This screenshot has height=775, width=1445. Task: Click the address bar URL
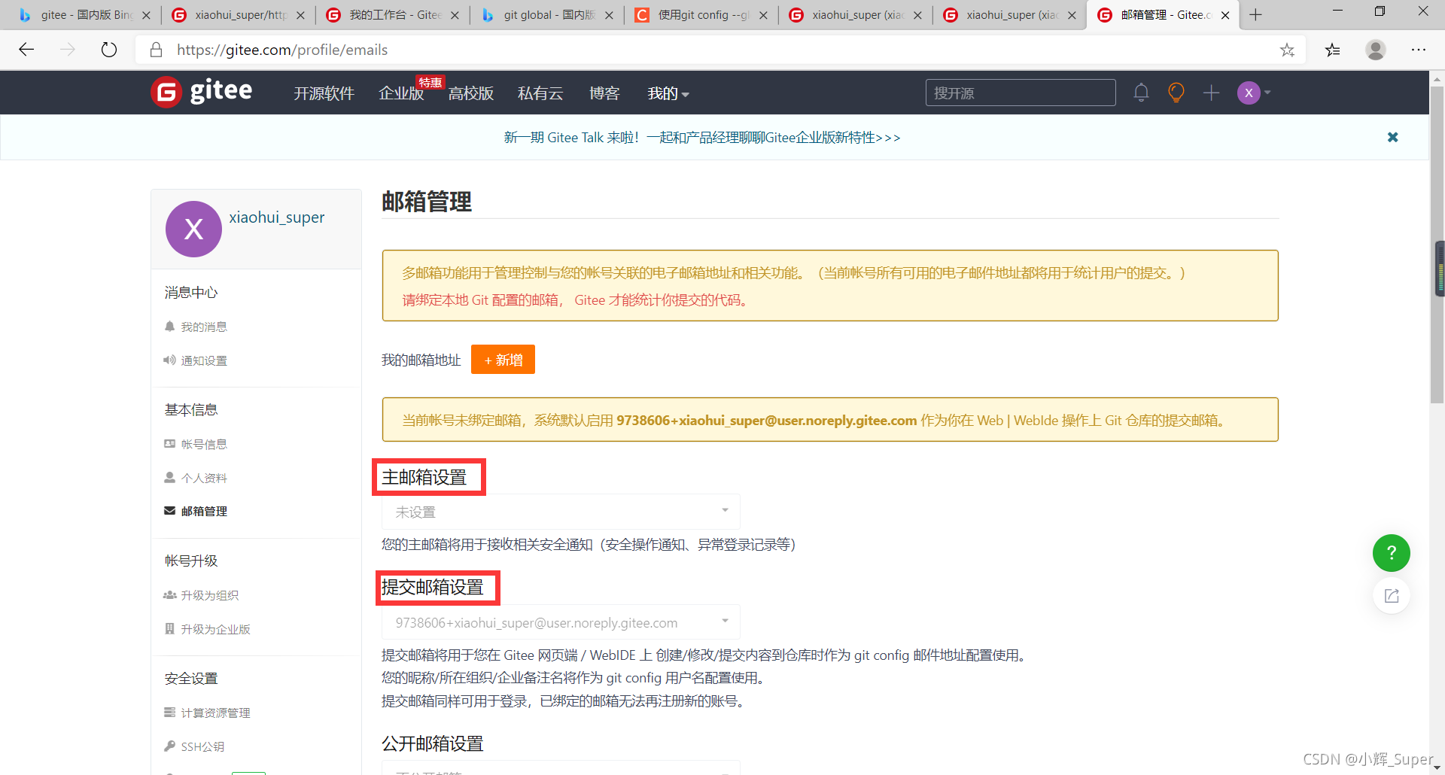282,50
